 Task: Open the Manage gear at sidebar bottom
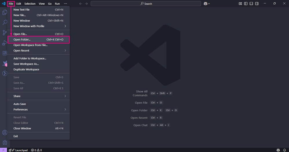tap(5, 143)
